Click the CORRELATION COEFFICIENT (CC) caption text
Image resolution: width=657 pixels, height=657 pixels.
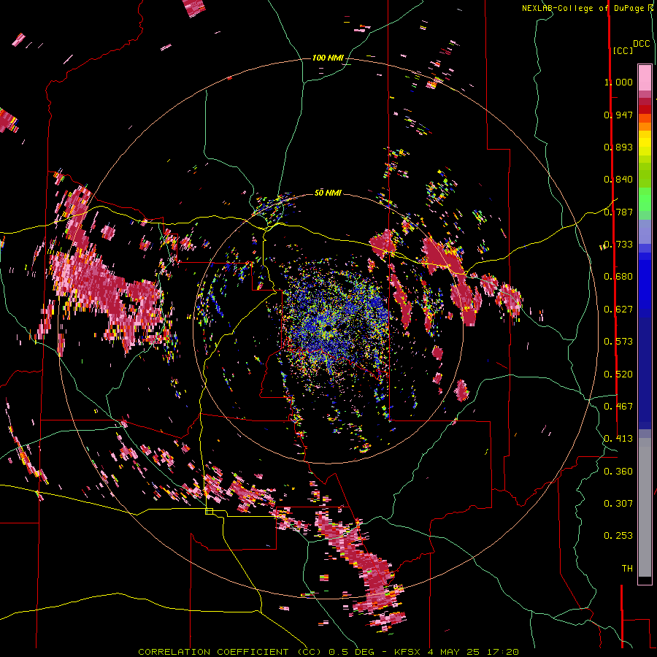click(x=230, y=652)
